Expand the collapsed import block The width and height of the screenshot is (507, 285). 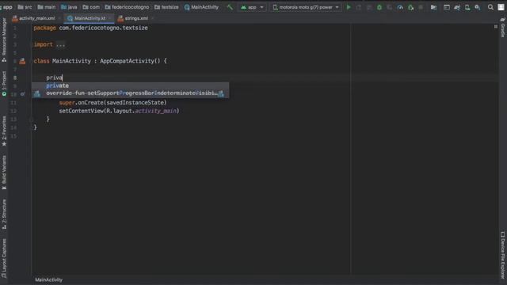point(60,44)
